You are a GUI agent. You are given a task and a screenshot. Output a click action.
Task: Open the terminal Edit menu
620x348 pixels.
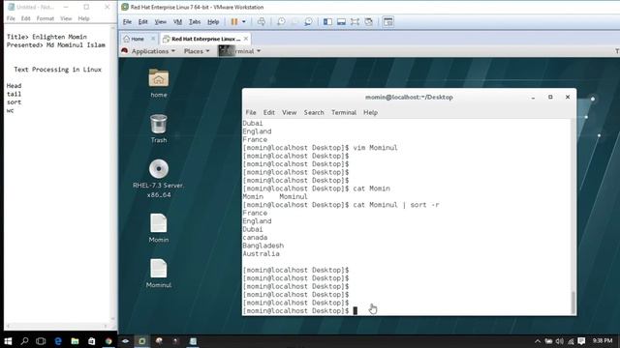coord(269,112)
